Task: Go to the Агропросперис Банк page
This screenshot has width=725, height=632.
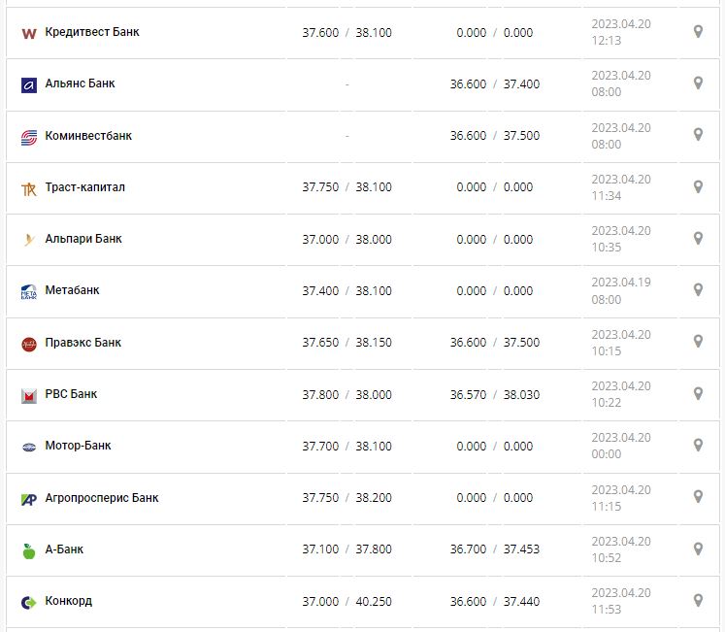Action: [102, 498]
